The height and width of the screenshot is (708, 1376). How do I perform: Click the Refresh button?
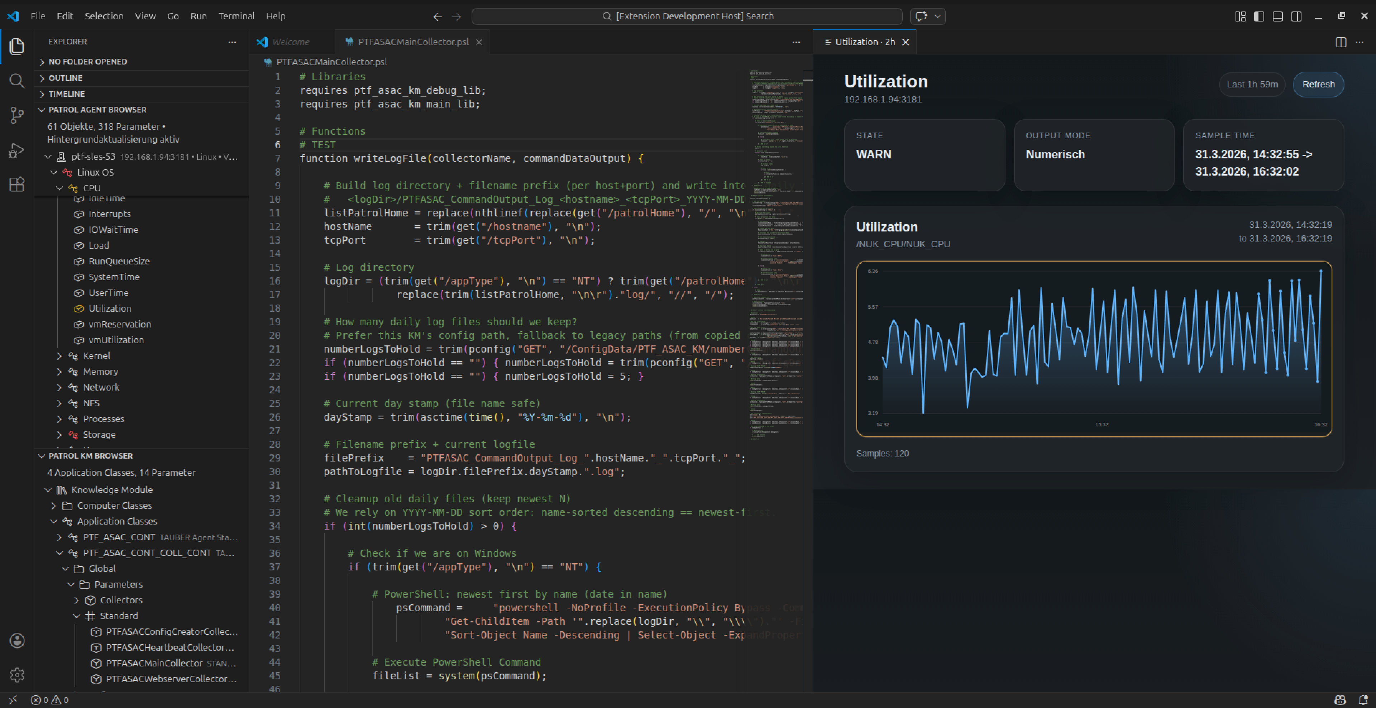[1318, 84]
